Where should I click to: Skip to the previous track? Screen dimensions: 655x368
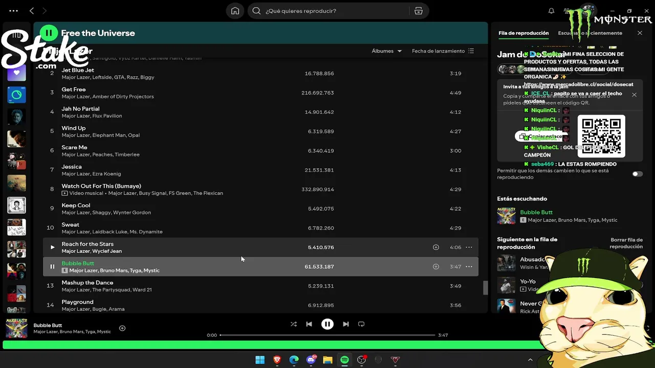pyautogui.click(x=309, y=324)
